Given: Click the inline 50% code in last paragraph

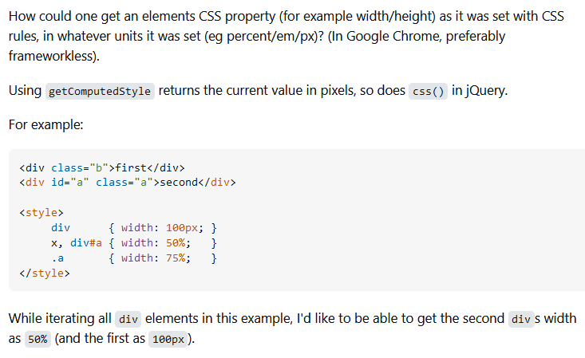Looking at the screenshot, I should 37,339.
